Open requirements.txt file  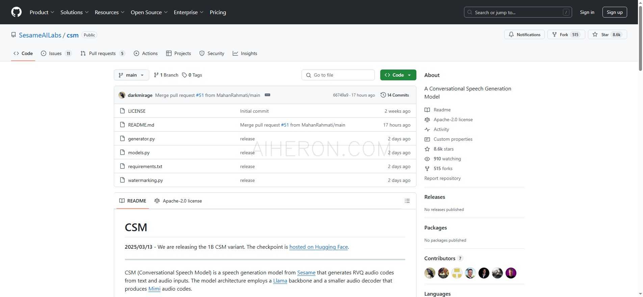145,166
